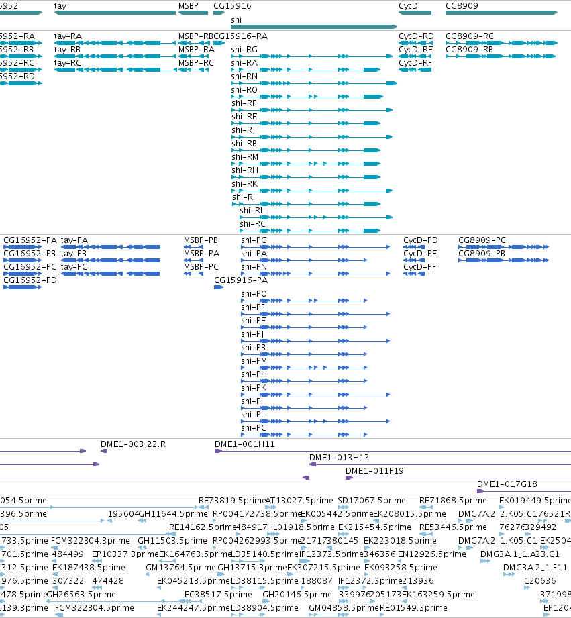Click protein CG8909-PC
The width and height of the screenshot is (571, 618).
pyautogui.click(x=482, y=240)
